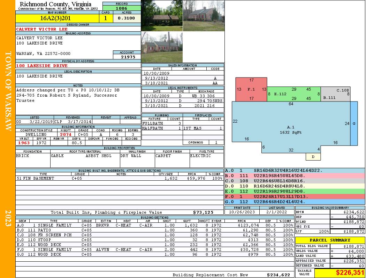Viewport: 366px width, 278px height.
Task: Click reviewed date 3/17/2014
Action: (79, 122)
